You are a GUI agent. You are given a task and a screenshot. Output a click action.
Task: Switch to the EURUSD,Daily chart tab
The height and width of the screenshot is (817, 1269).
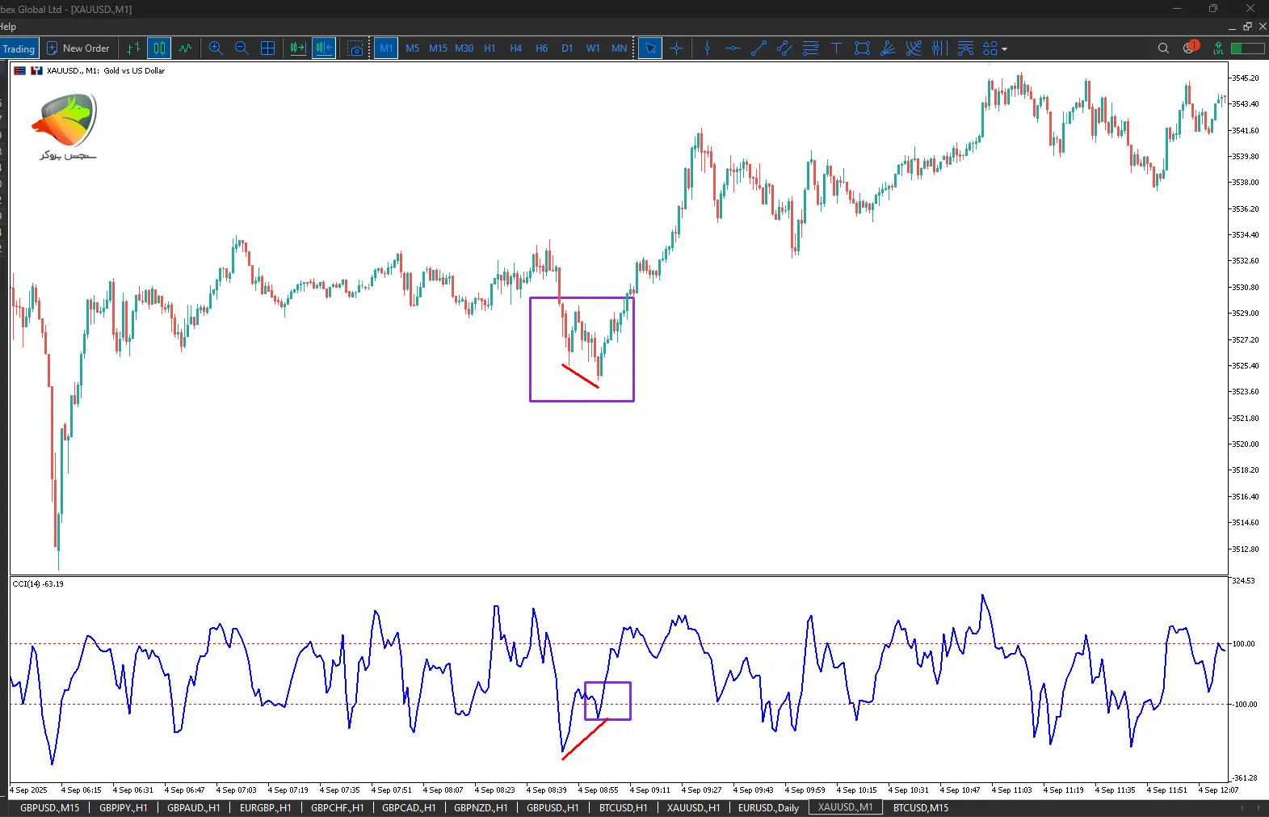pyautogui.click(x=768, y=807)
